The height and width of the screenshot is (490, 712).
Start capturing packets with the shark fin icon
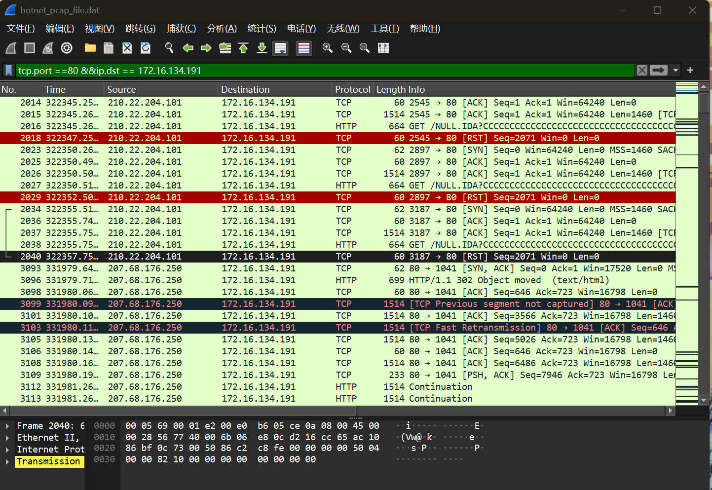point(11,48)
